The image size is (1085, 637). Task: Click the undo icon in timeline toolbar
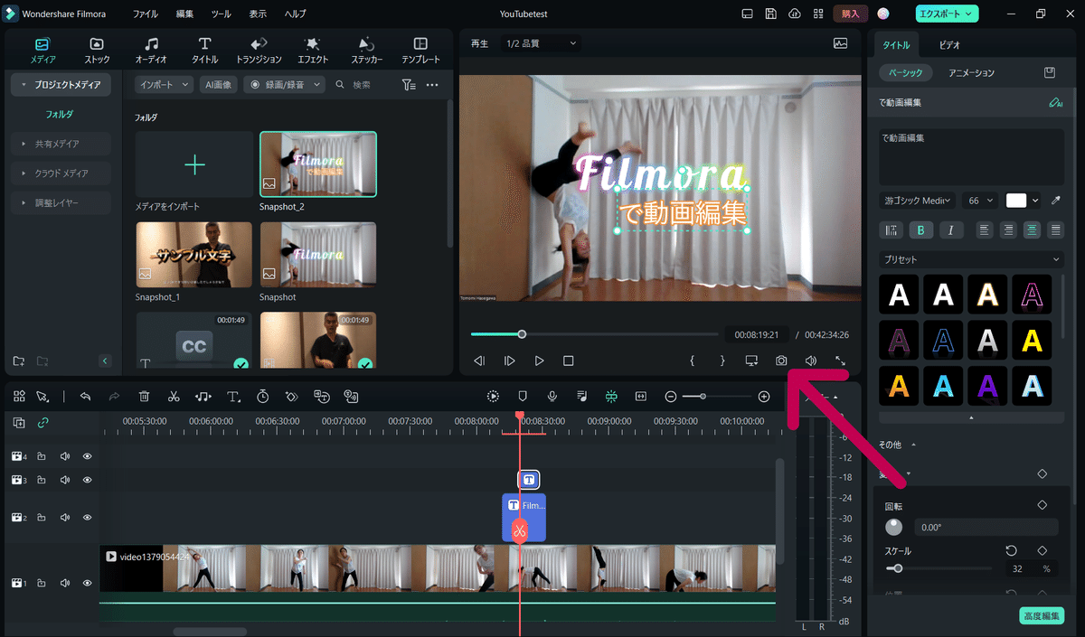tap(85, 397)
